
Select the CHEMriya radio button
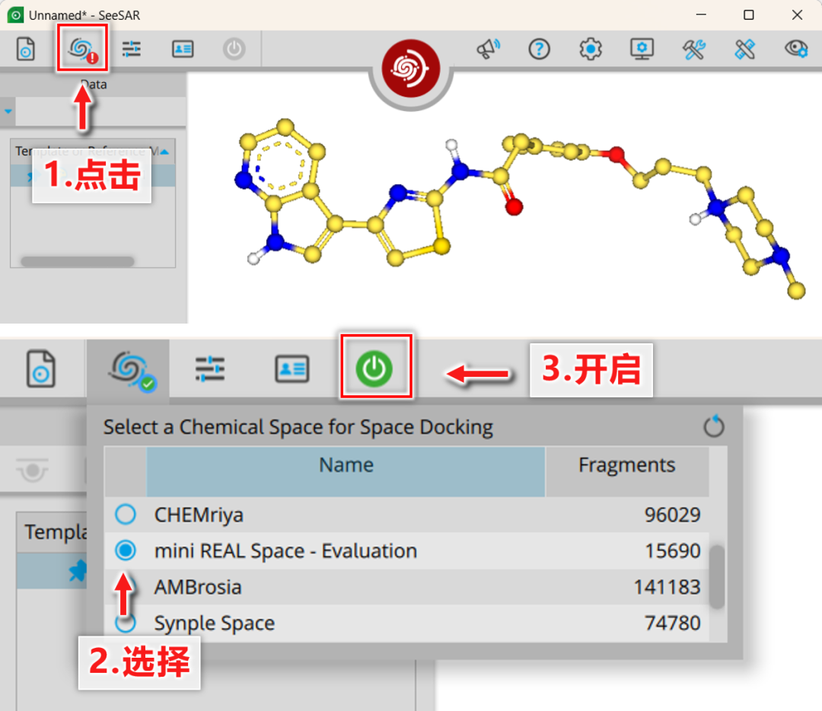point(126,515)
